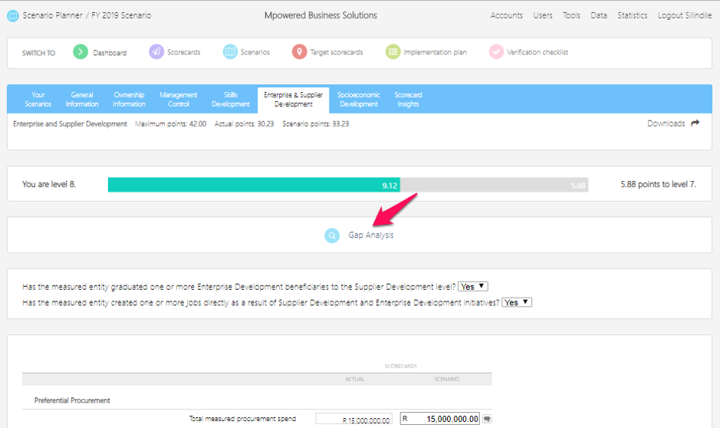Open Ownership Information tab

[129, 99]
